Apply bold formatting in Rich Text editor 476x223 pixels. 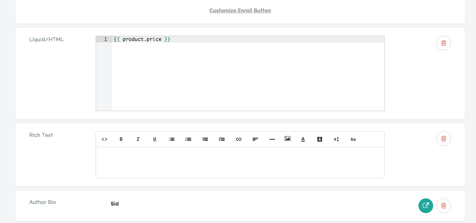click(121, 139)
